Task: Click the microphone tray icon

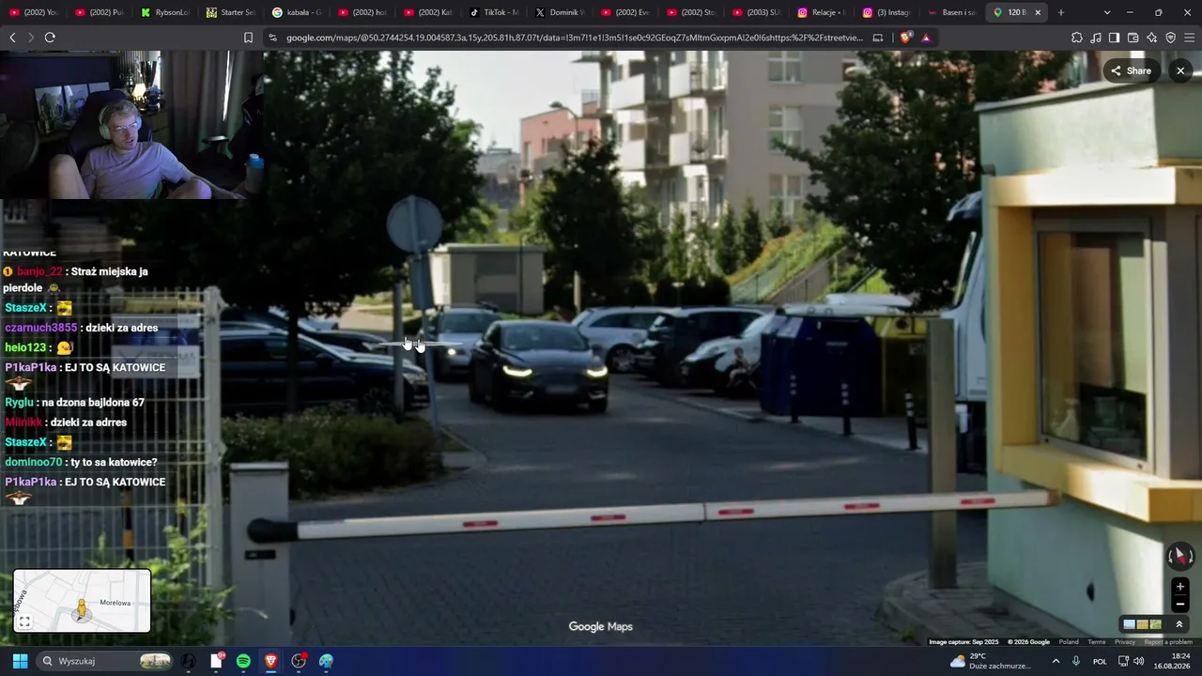Action: 1076,661
